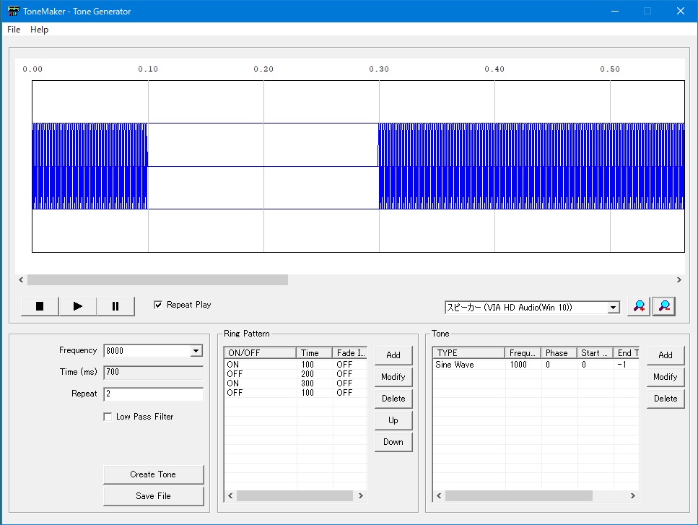Click the Time column header in Ring Pattern
Screen dimensions: 698x525
(x=314, y=352)
